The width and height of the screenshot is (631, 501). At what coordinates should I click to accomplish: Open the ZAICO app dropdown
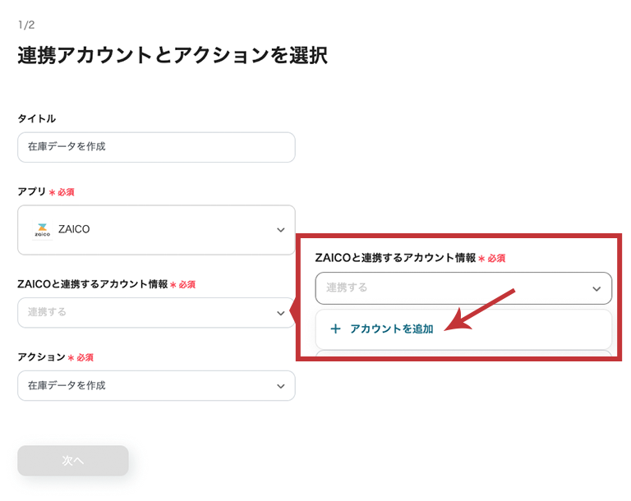(156, 230)
